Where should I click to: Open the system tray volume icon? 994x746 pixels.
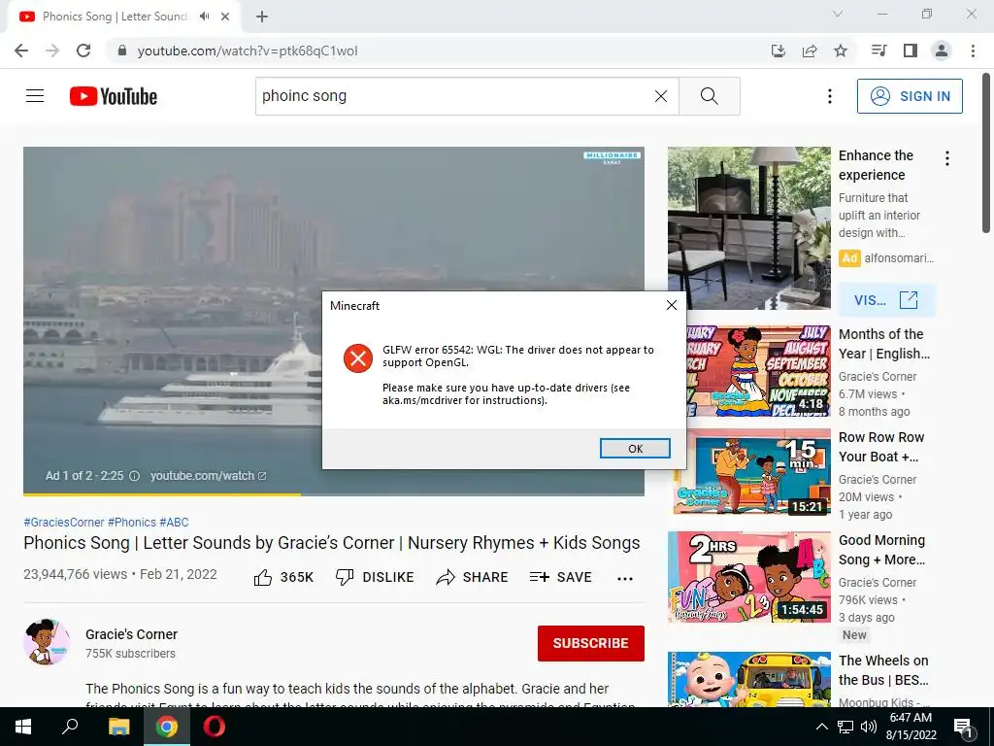(869, 727)
